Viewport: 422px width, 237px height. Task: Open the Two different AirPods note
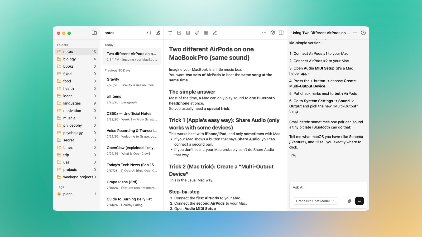132,56
